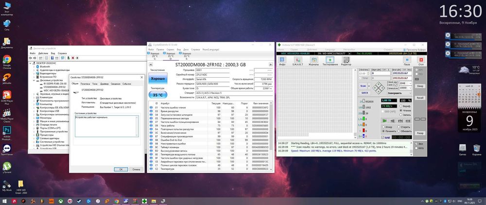This screenshot has height=205, width=486.
Task: Open Редактор in the Victoria toolbar
Action: [346, 61]
